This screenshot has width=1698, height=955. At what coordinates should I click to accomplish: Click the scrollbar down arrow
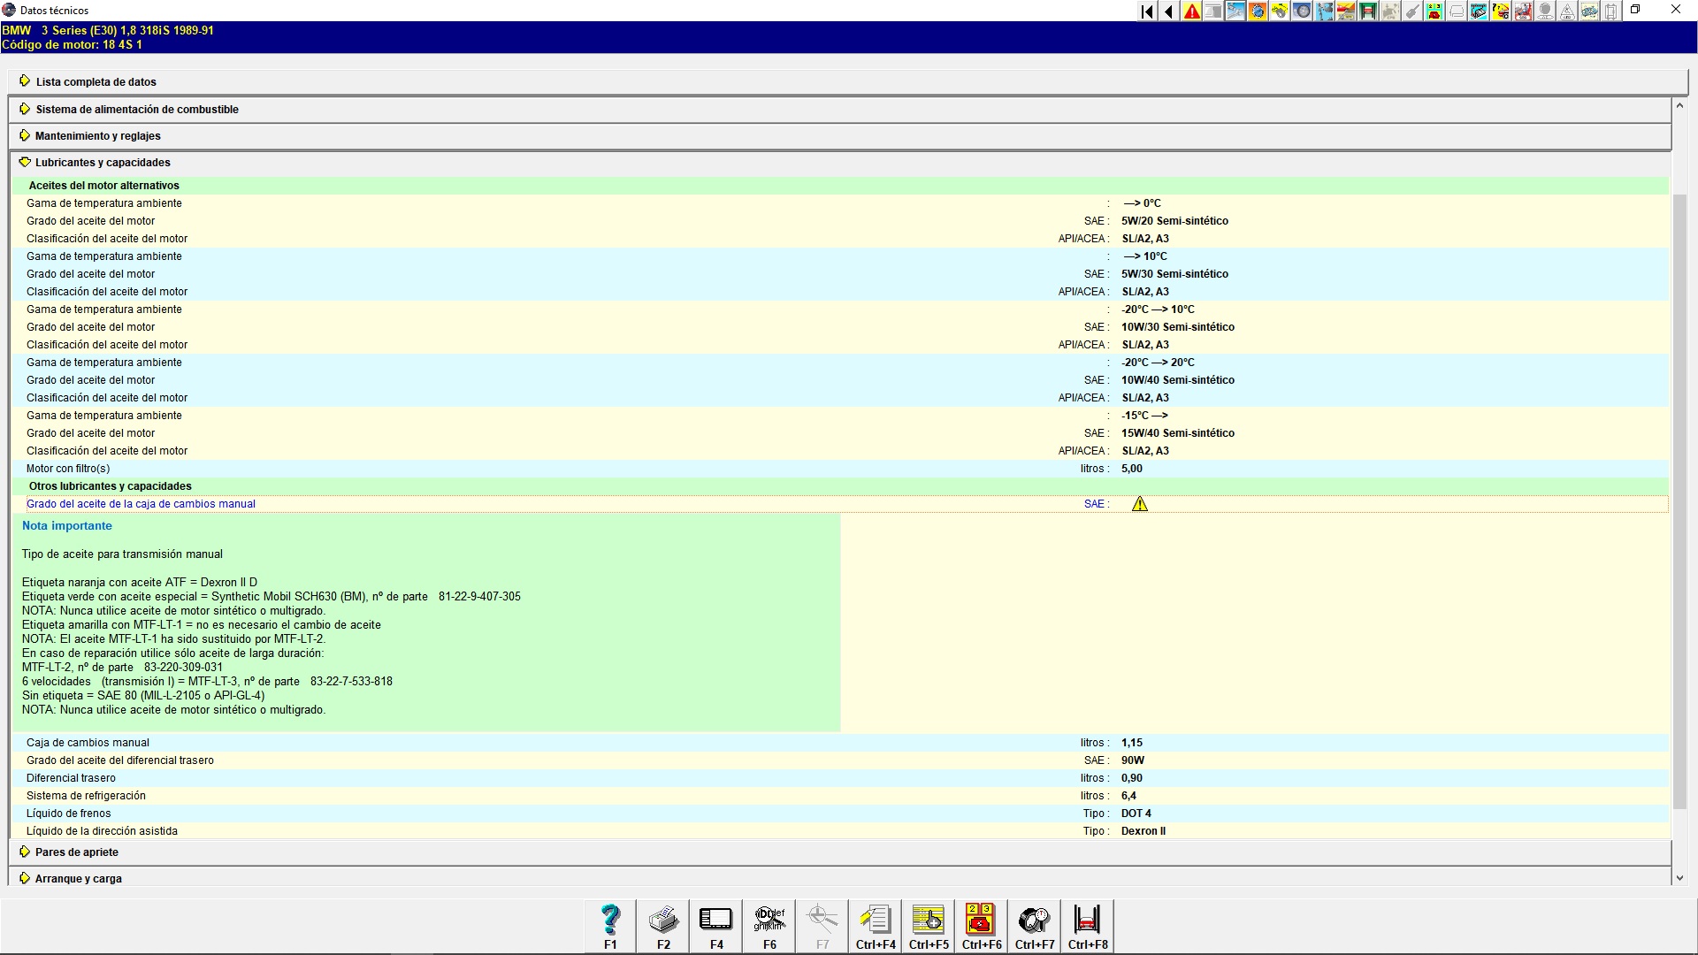pos(1679,878)
